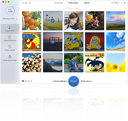Deselect the children running photo checkmark

(x=53, y=21)
